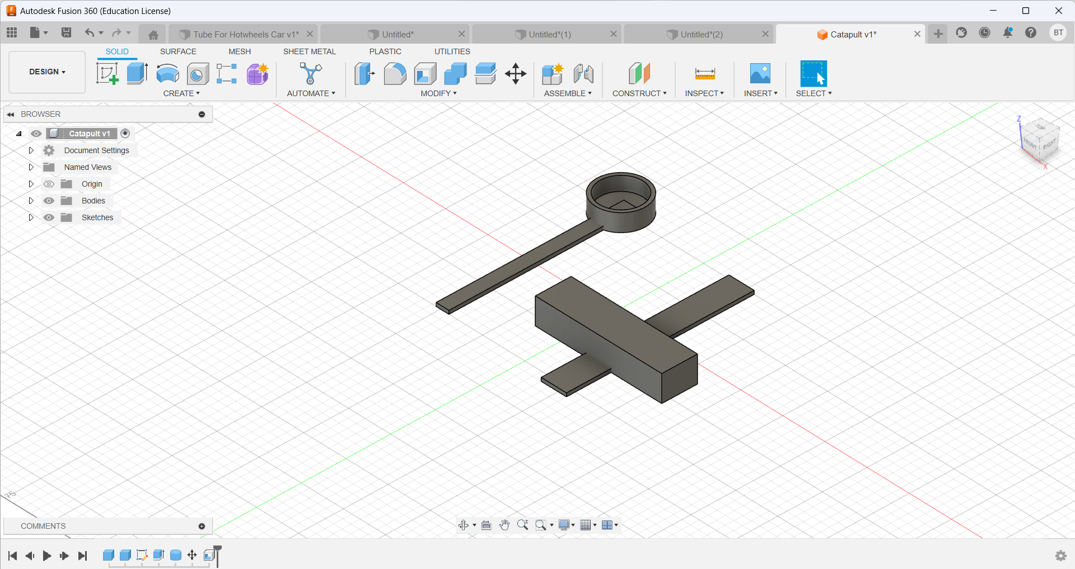Choose the Joint tool
This screenshot has width=1075, height=569.
583,73
